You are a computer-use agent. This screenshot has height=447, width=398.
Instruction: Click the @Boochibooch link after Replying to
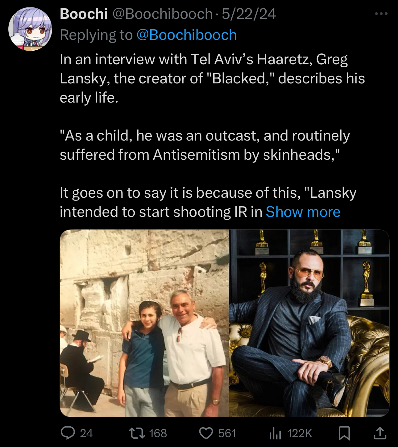click(186, 35)
